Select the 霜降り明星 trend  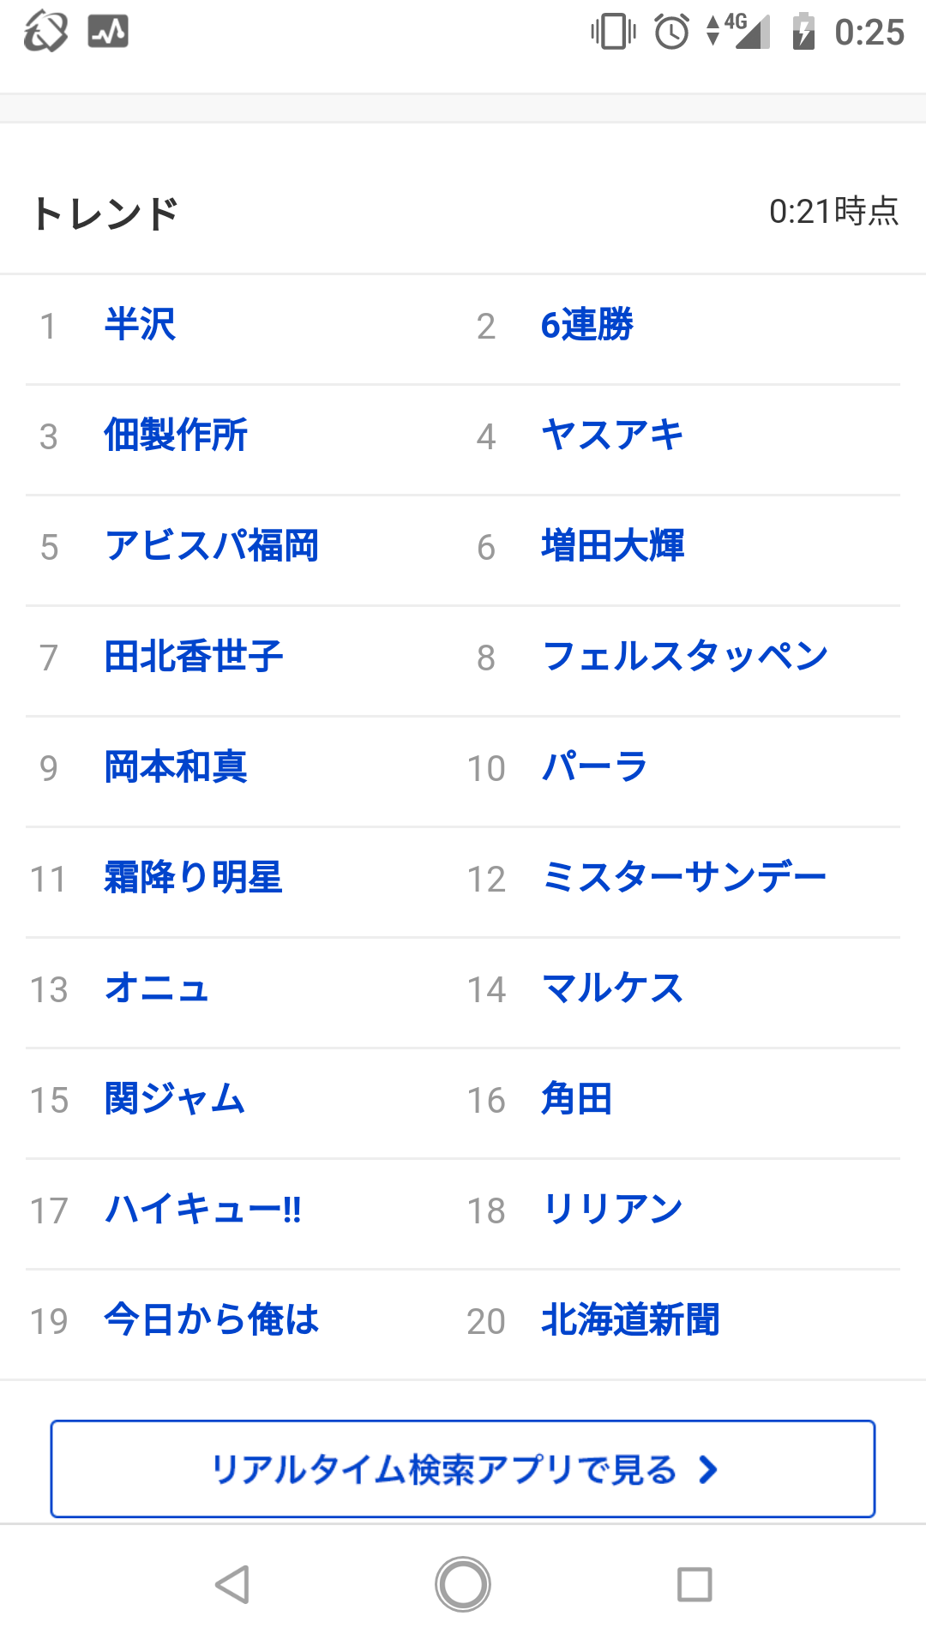click(193, 878)
